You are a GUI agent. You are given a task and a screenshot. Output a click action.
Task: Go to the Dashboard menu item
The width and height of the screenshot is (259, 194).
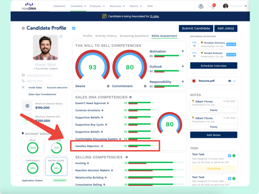coord(59,6)
